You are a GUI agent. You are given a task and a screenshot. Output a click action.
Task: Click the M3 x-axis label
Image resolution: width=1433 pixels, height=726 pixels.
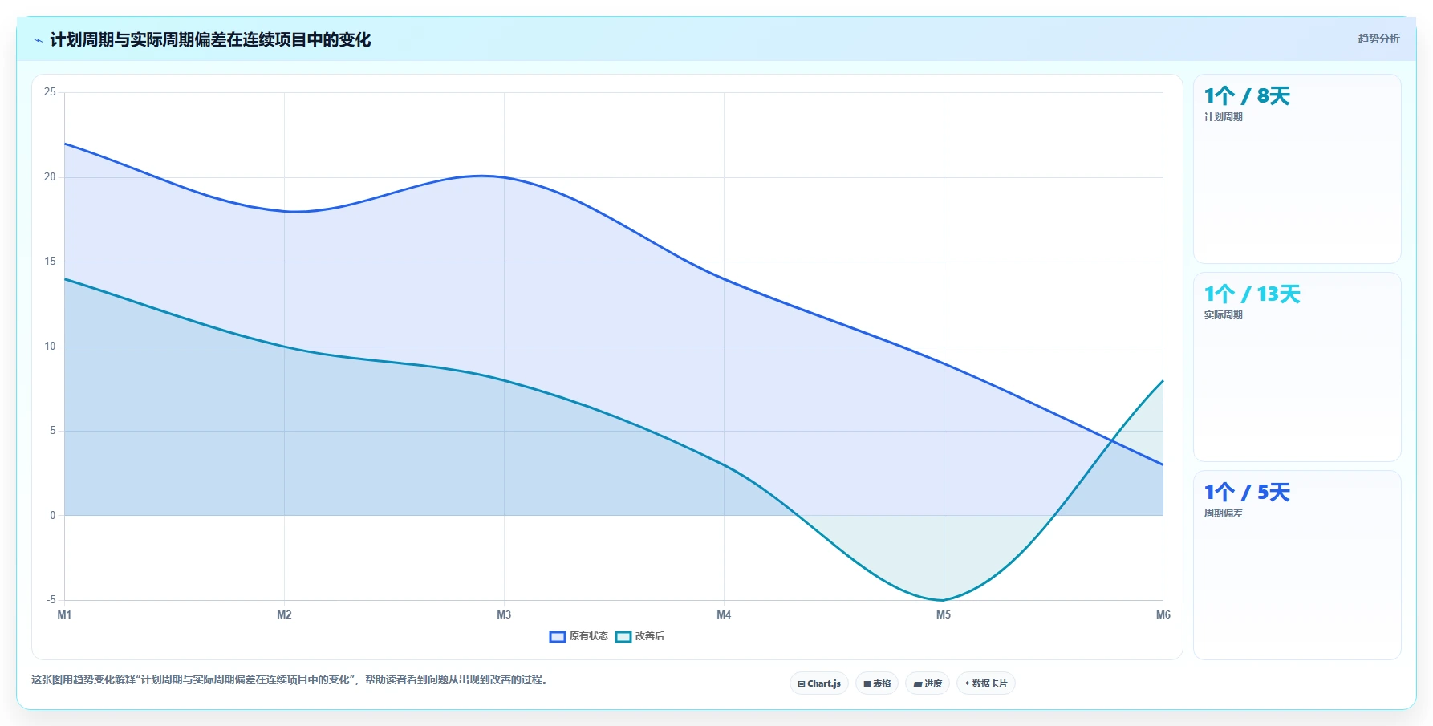click(504, 614)
